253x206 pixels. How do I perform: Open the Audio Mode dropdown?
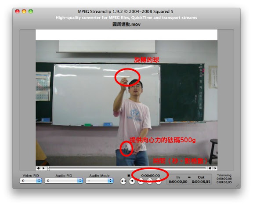pos(100,181)
